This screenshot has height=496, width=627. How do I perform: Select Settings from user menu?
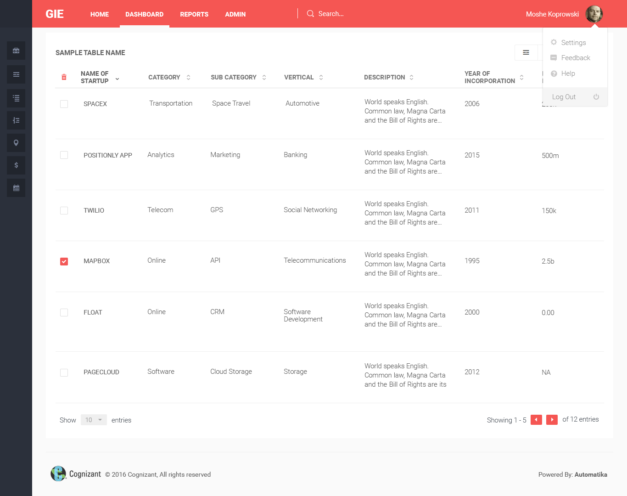(x=574, y=43)
